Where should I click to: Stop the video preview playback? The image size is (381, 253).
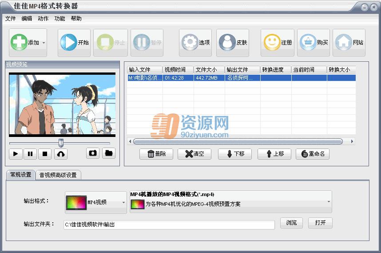pyautogui.click(x=45, y=154)
